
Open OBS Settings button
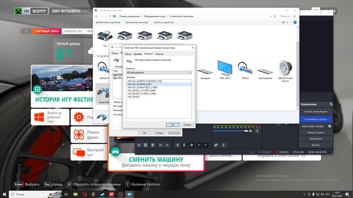point(315,139)
